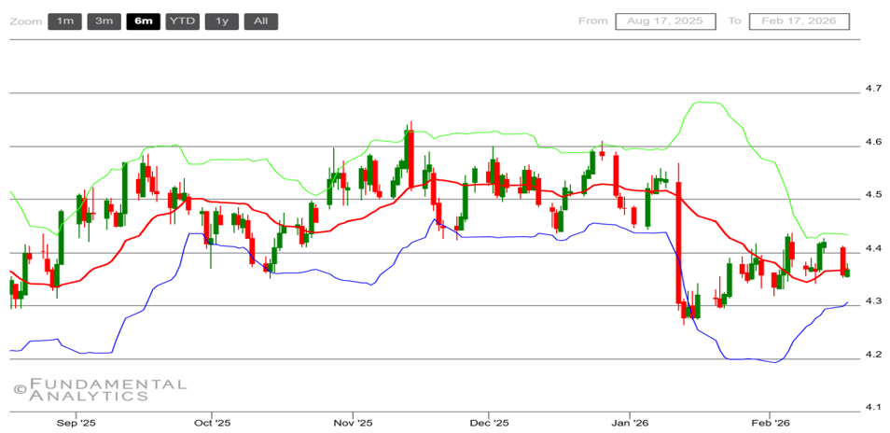
Task: Click the 4.1 y-axis price label
Action: [x=873, y=407]
